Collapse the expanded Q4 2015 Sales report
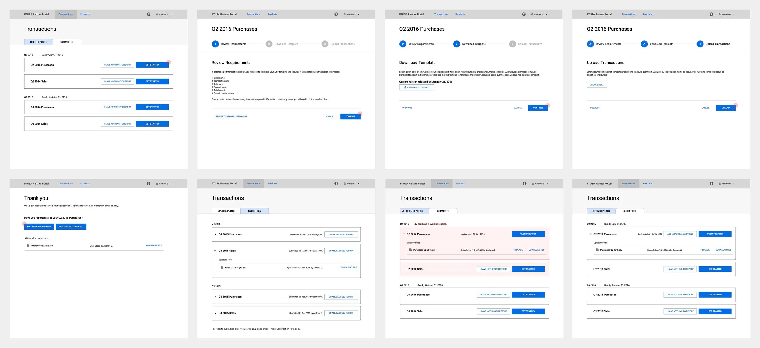760x348 pixels. (215, 251)
